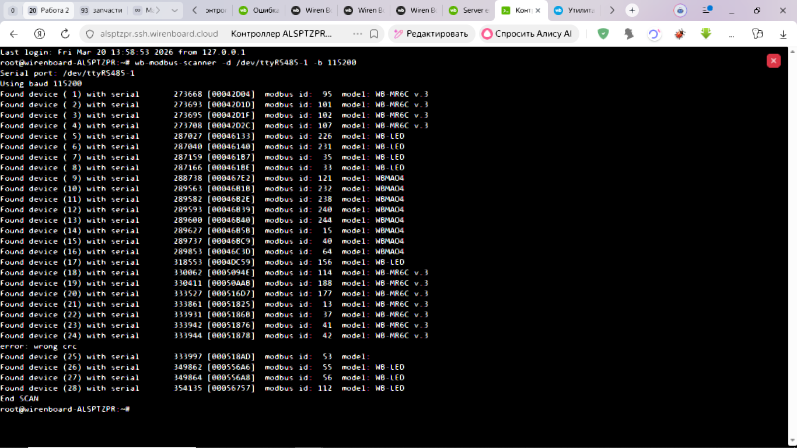Click the ladybug extension icon
Image resolution: width=797 pixels, height=448 pixels.
(680, 34)
